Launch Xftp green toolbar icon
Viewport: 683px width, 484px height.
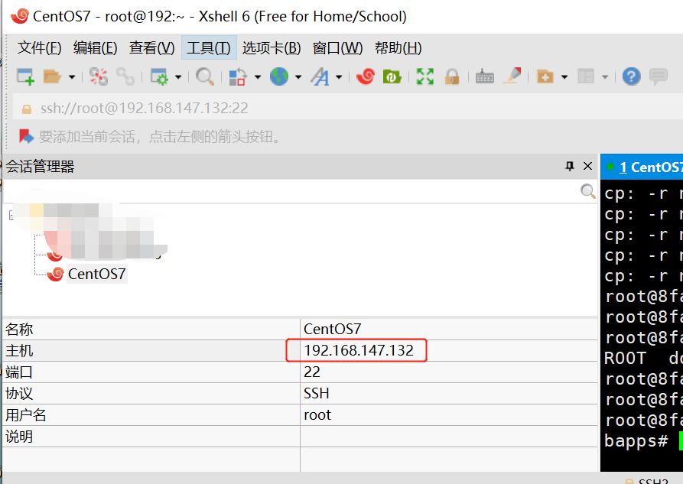392,76
